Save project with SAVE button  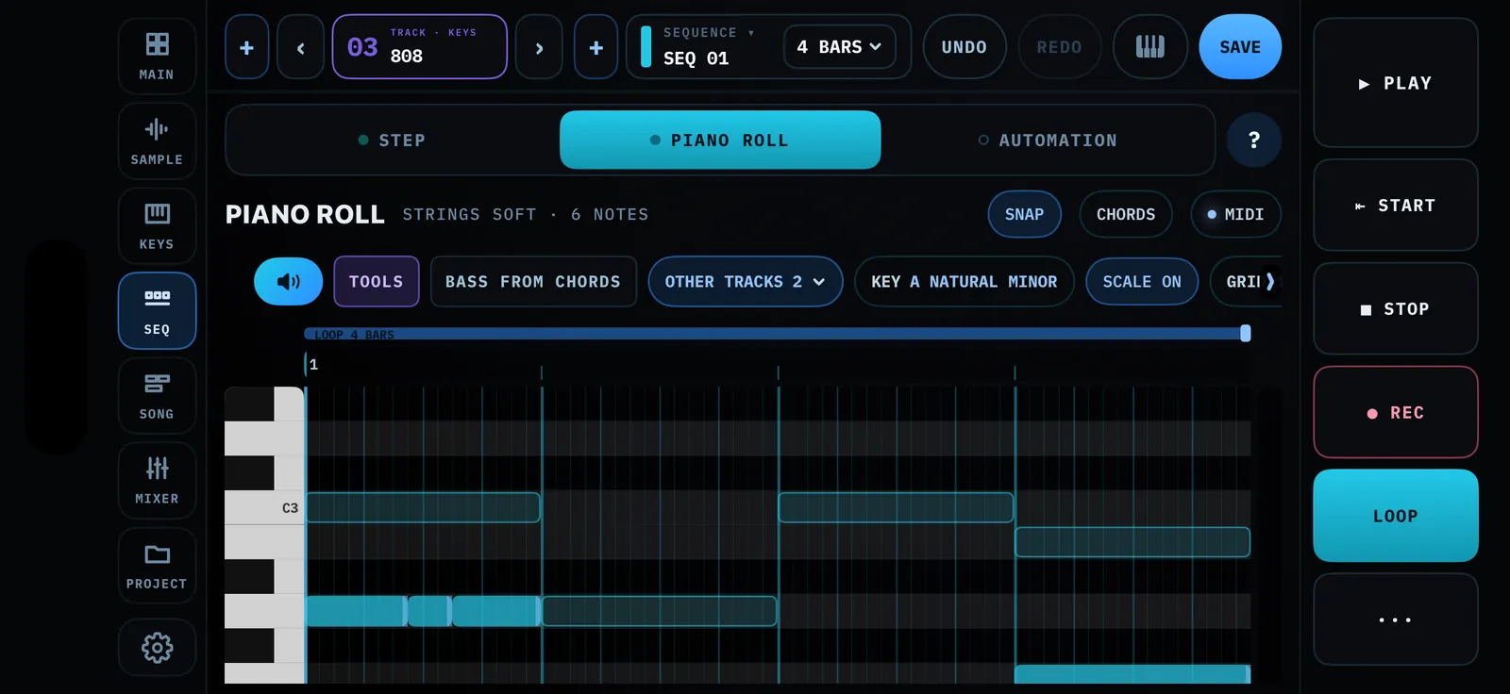click(x=1240, y=47)
